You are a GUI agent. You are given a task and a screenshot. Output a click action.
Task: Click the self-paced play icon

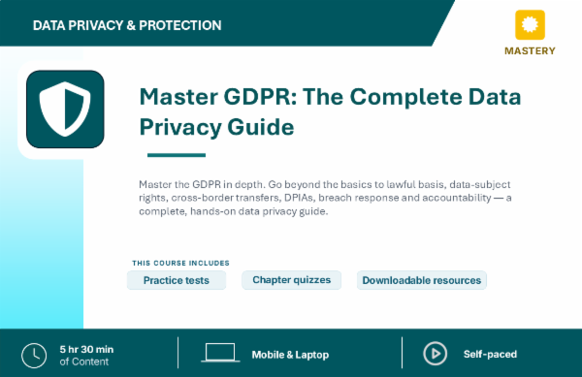(435, 354)
